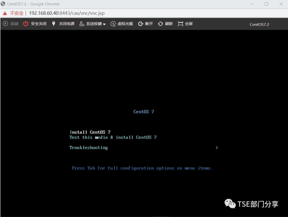Screen dimensions: 288x217
Task: Click the CentOS7.2 VM name in toolbar
Action: (259, 25)
